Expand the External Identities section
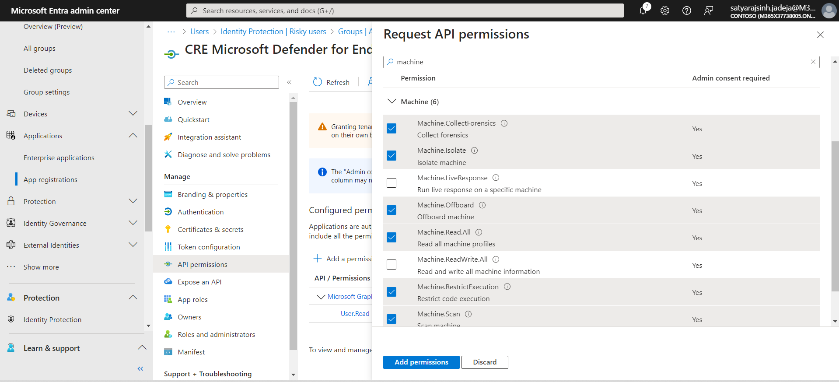 pyautogui.click(x=133, y=245)
